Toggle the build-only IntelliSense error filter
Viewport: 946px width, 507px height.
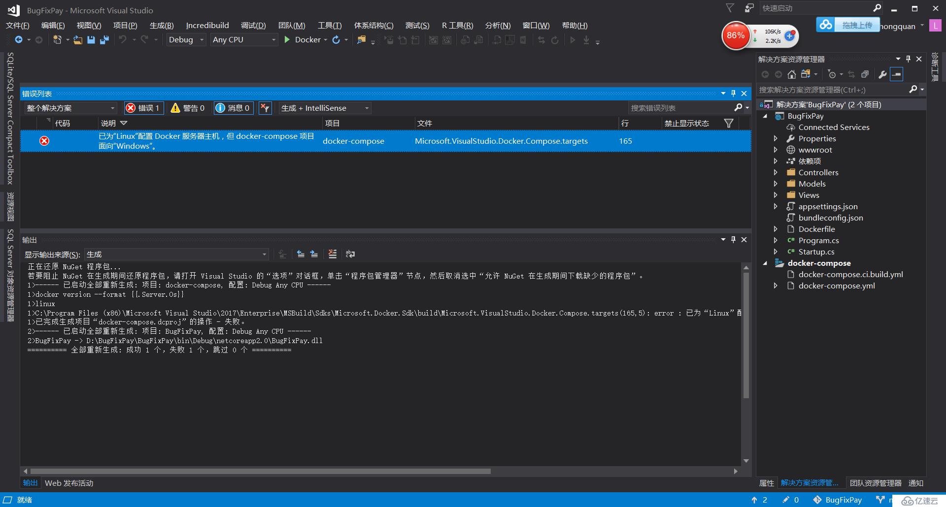click(265, 108)
